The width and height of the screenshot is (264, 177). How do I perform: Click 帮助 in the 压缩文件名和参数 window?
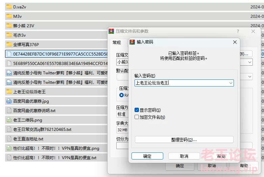[244, 166]
